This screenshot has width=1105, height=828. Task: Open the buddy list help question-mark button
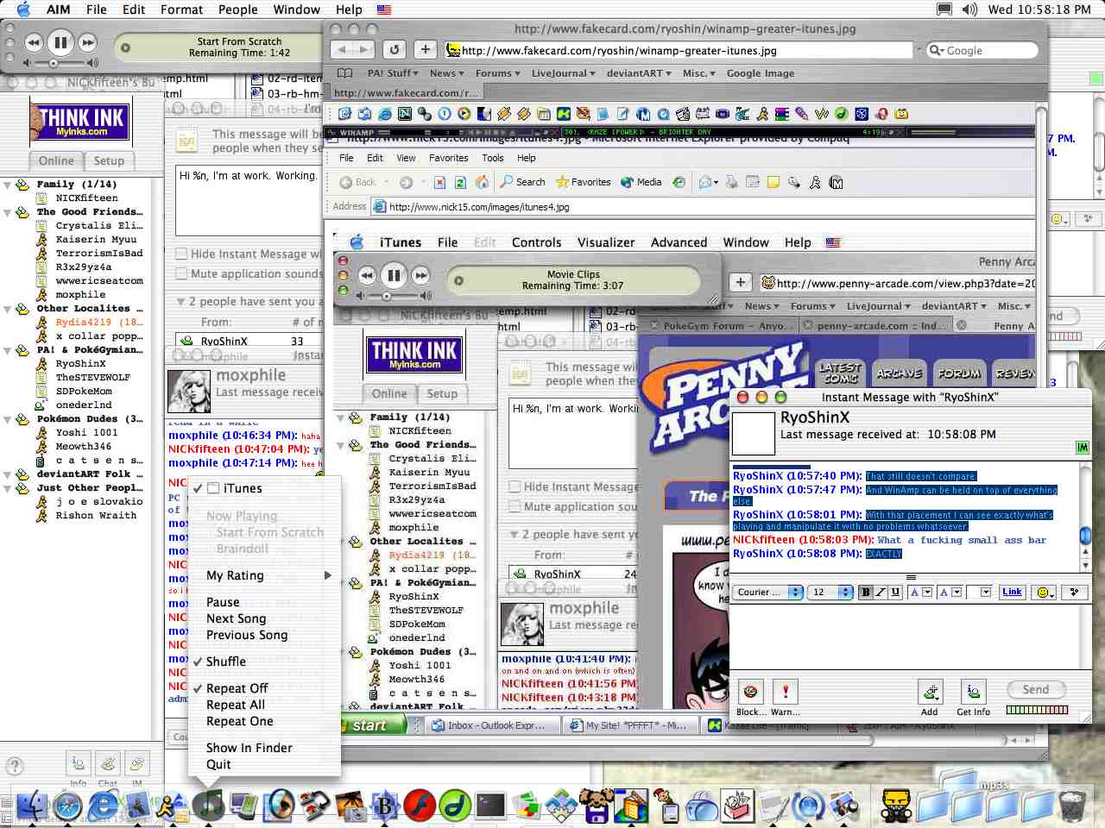pos(15,766)
